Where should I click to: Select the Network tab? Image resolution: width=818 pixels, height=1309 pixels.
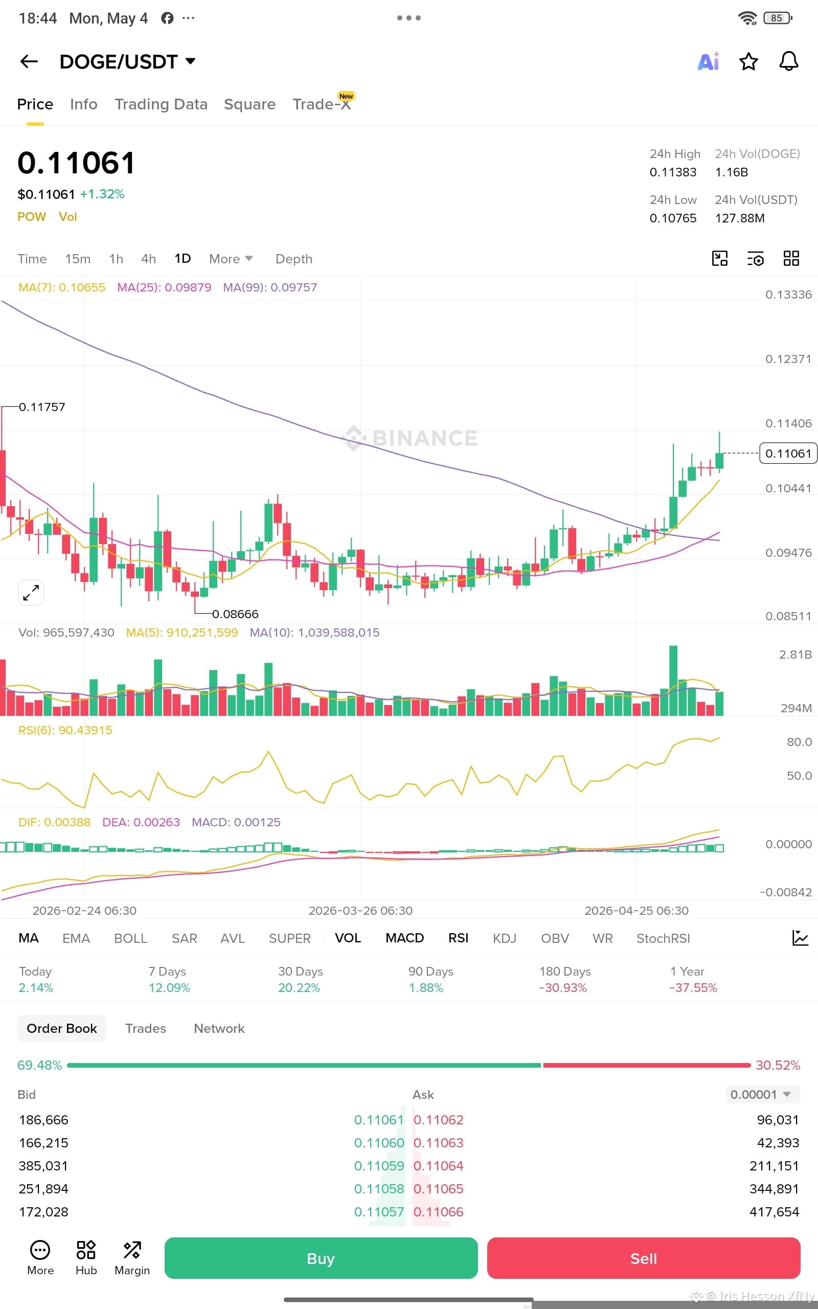tap(219, 1028)
